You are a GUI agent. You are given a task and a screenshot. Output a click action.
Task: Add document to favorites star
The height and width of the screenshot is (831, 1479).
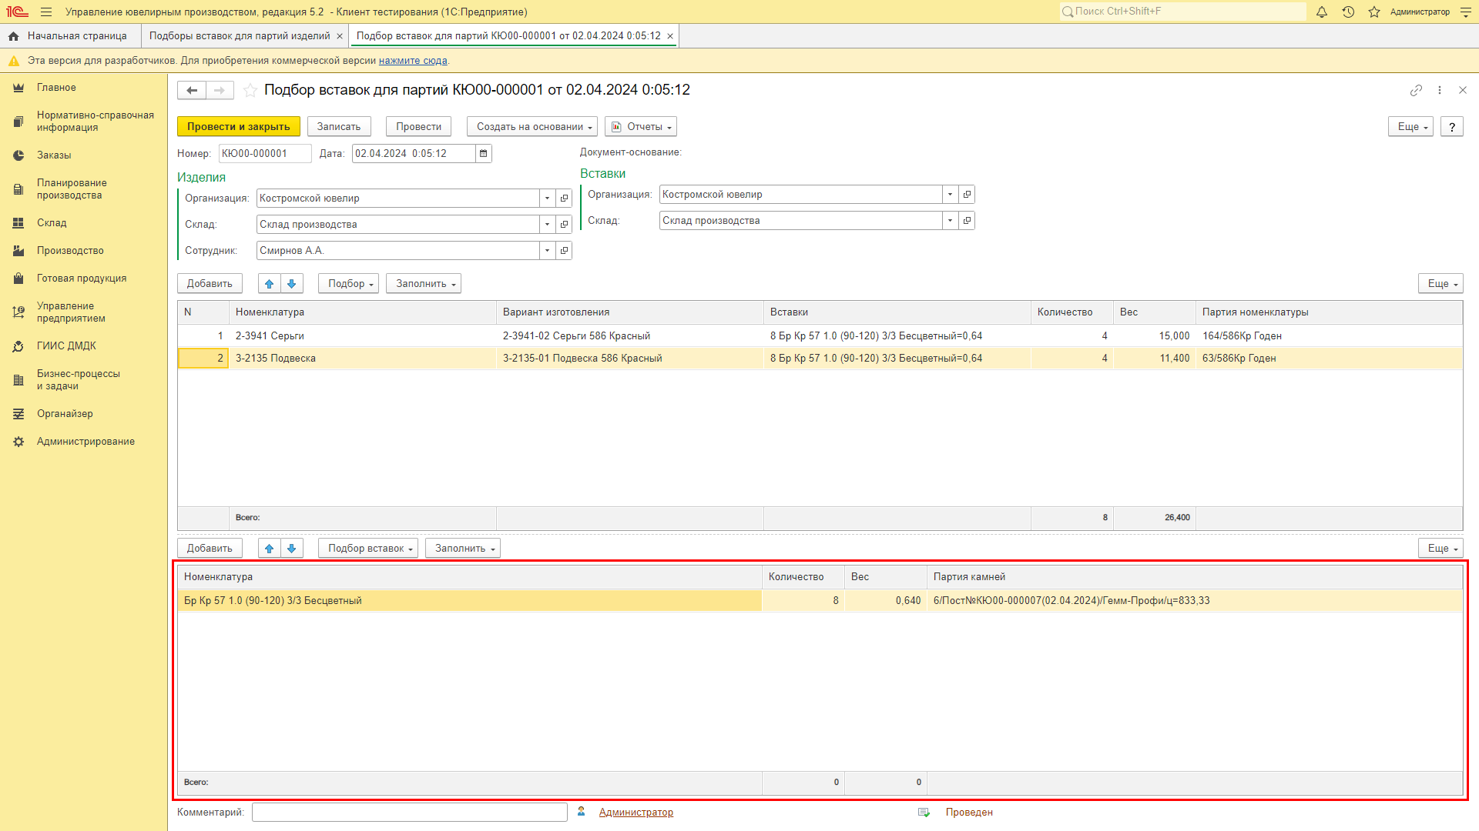[x=250, y=91]
